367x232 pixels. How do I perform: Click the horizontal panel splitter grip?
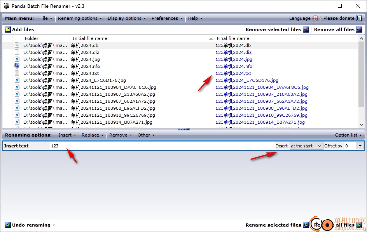183,129
